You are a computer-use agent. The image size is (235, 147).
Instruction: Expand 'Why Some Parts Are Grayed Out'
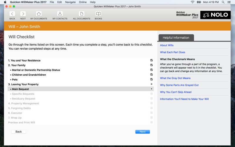coord(179,85)
